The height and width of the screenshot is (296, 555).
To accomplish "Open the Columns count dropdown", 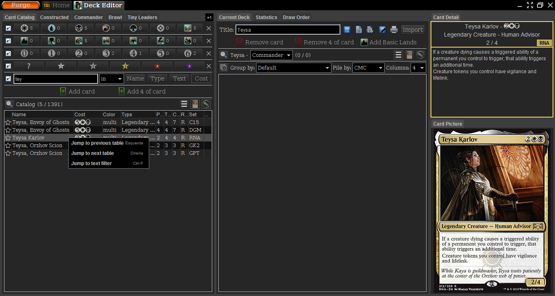I will coord(418,67).
